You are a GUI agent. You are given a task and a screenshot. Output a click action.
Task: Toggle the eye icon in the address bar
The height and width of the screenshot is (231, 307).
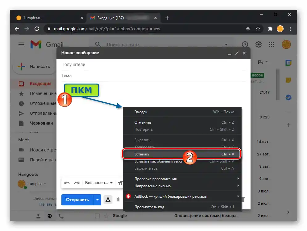tap(248, 29)
